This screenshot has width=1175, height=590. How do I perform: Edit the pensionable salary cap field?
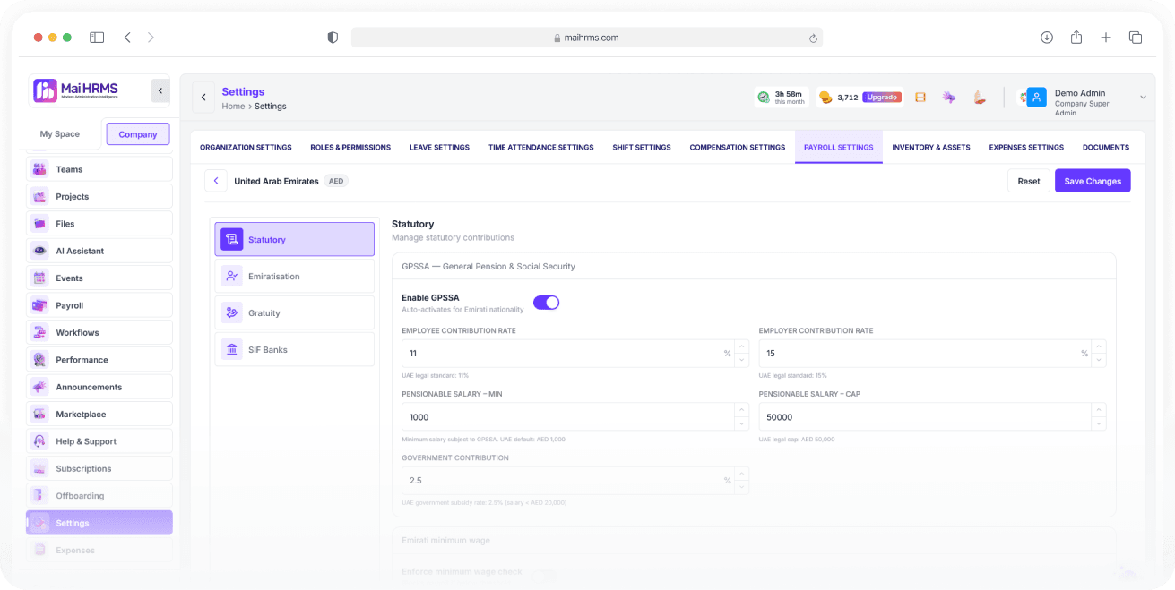coord(925,417)
